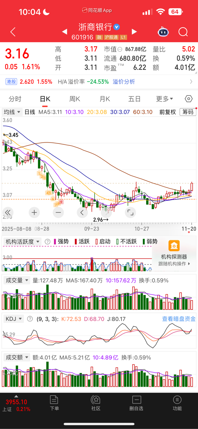Tap the chart double-left rewind button
This screenshot has height=429, width=198.
8,212
